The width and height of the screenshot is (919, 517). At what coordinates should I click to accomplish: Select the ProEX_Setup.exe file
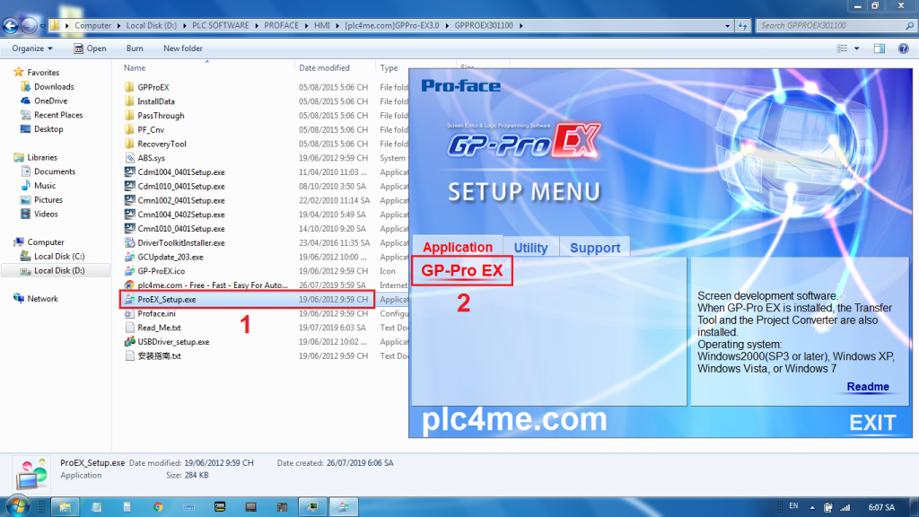point(166,300)
